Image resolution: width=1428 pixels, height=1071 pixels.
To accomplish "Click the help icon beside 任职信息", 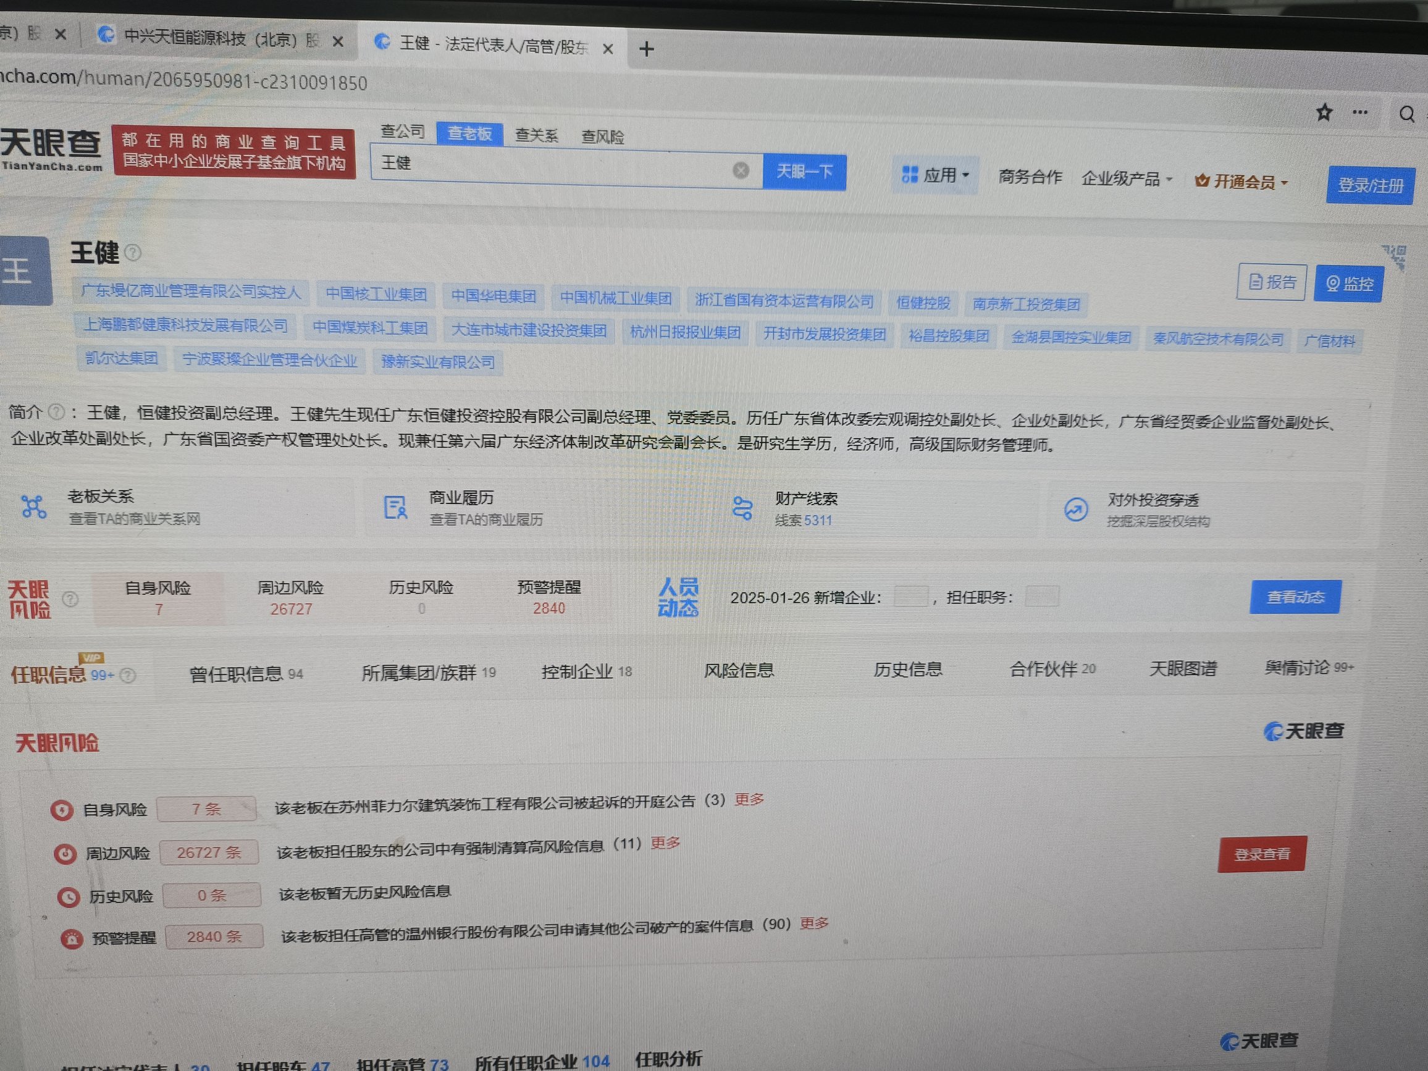I will click(128, 676).
